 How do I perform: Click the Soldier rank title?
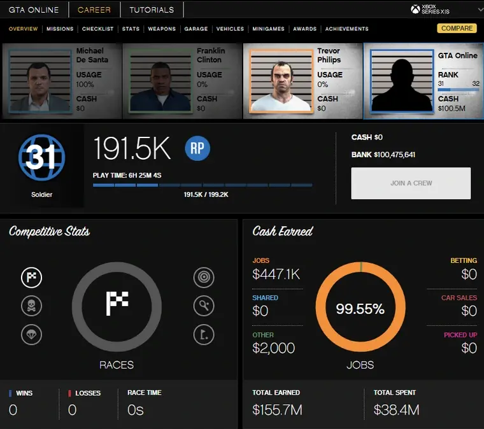[41, 195]
